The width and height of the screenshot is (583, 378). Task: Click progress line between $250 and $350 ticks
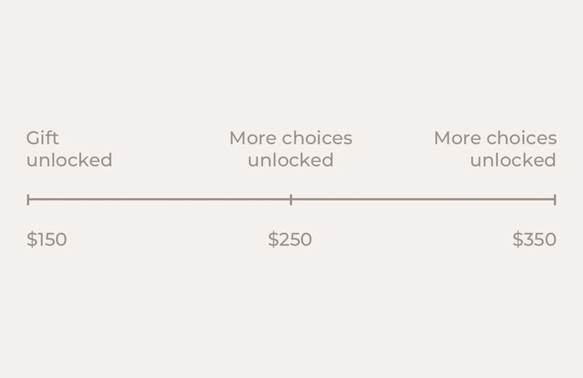pos(423,199)
